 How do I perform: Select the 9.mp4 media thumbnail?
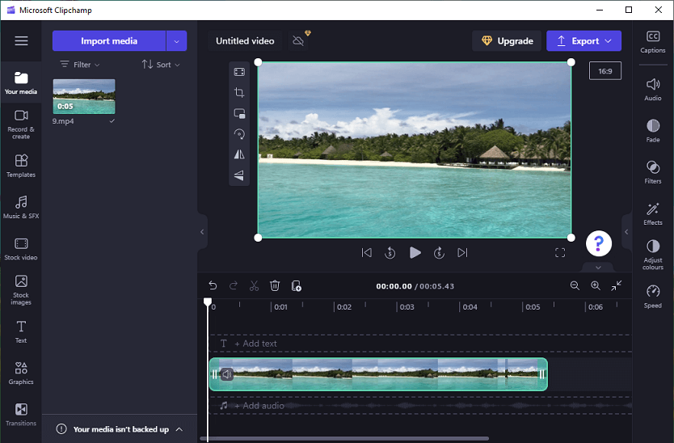coord(84,97)
